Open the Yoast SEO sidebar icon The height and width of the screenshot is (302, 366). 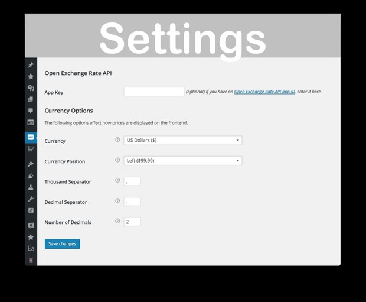tap(31, 225)
